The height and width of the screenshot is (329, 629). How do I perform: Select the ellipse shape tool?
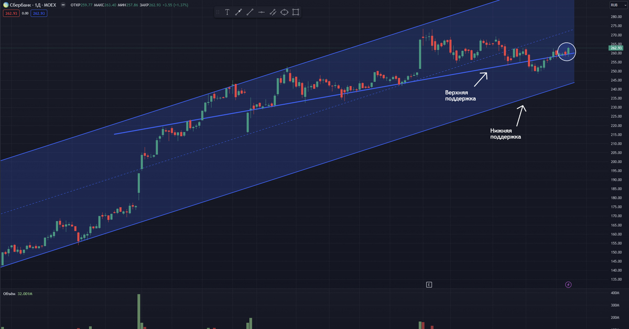[285, 12]
